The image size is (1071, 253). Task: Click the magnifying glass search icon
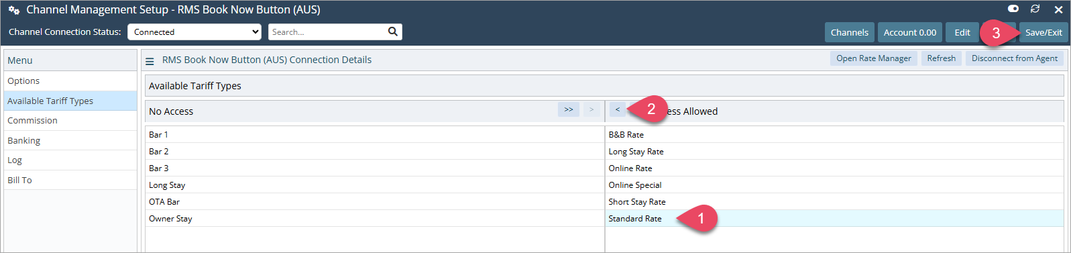click(393, 32)
